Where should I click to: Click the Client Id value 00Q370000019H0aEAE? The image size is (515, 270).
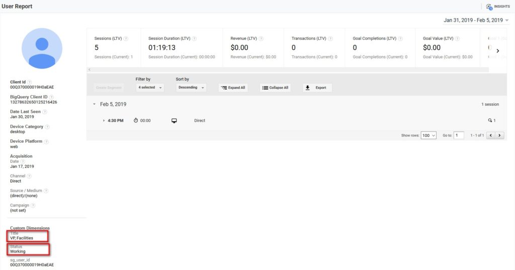(32, 87)
